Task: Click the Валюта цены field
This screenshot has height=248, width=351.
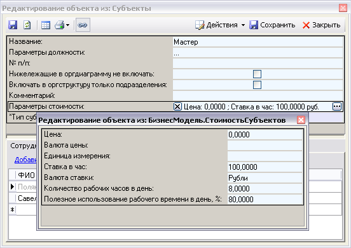Action: 265,145
